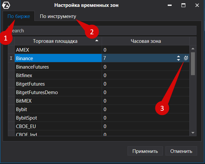Select the Binance exchange cell
Image resolution: width=205 pixels, height=164 pixels.
tap(58, 58)
